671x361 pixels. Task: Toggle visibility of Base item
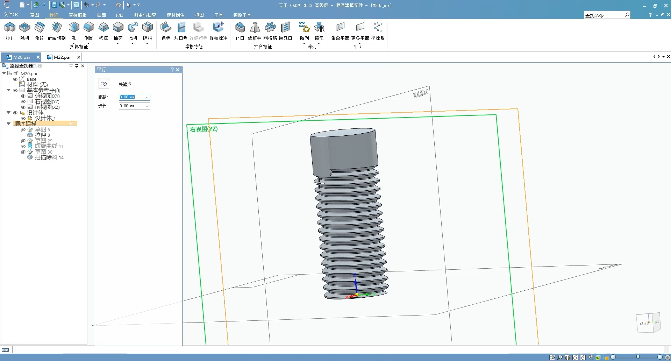click(15, 79)
